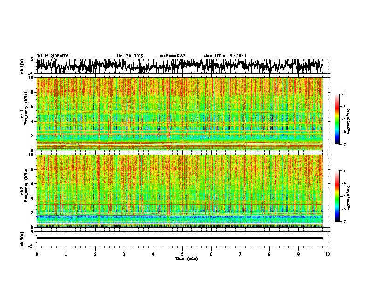This screenshot has height=285, width=369.
Task: Click the time axis tick label '4'
Action: coord(153,254)
